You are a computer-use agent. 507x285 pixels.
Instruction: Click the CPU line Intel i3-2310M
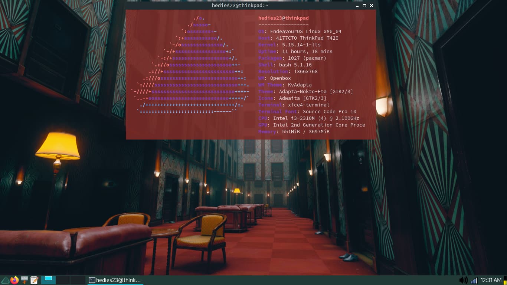[309, 118]
